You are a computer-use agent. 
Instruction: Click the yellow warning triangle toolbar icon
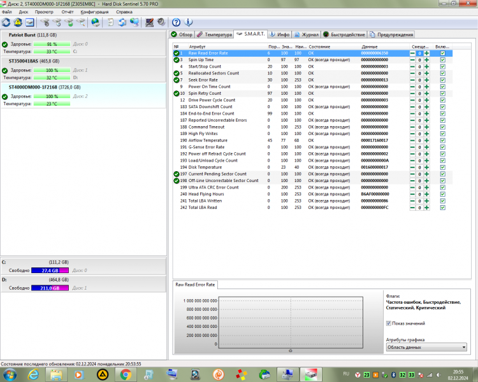tap(18, 22)
